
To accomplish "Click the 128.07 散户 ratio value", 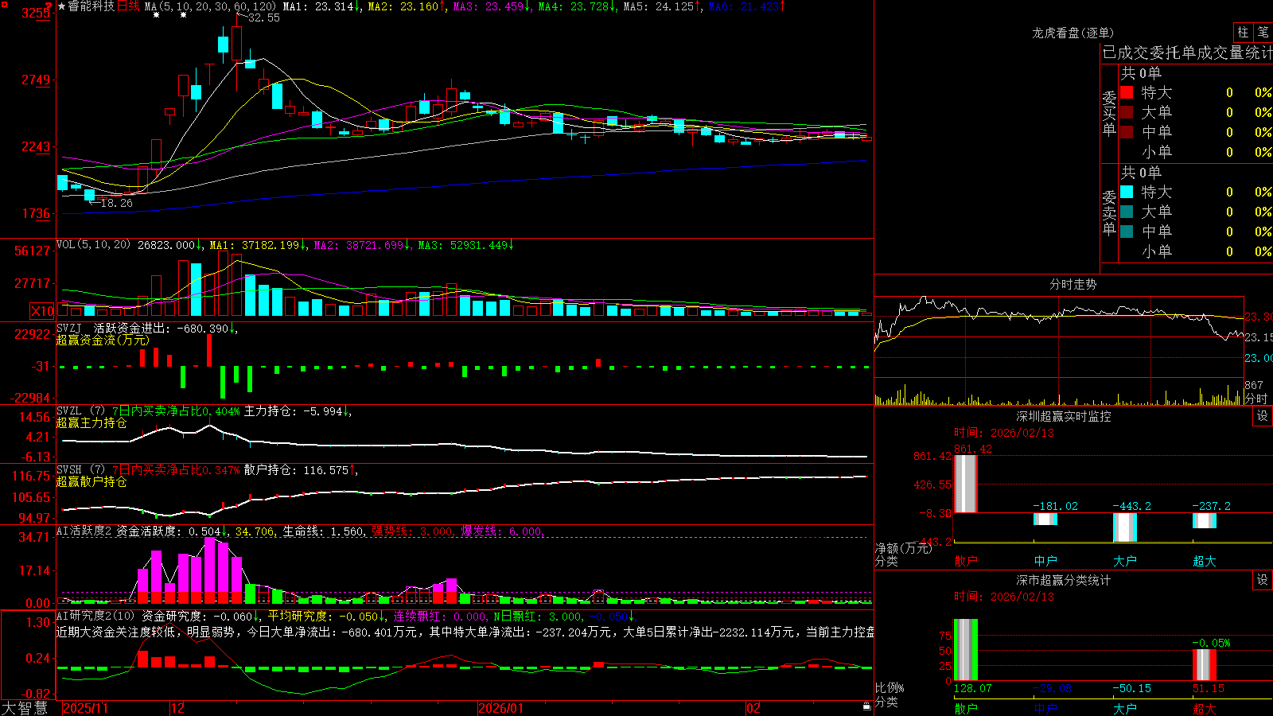I will (x=973, y=688).
